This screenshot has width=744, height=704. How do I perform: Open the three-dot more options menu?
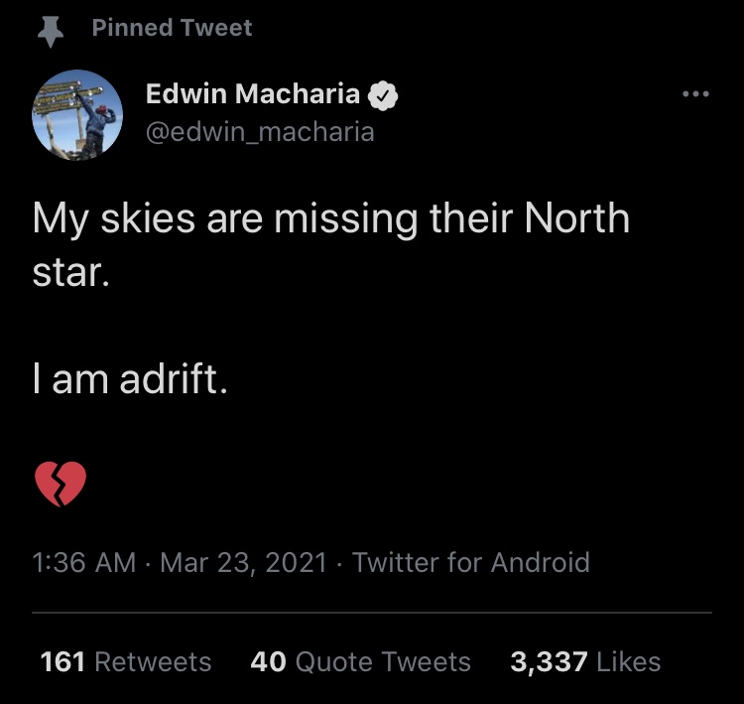click(x=695, y=94)
